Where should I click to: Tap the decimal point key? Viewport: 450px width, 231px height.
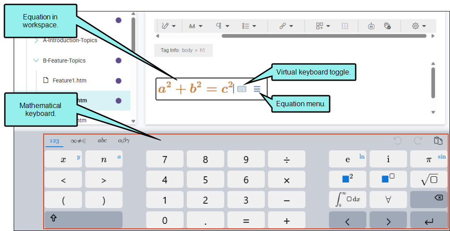(x=205, y=220)
